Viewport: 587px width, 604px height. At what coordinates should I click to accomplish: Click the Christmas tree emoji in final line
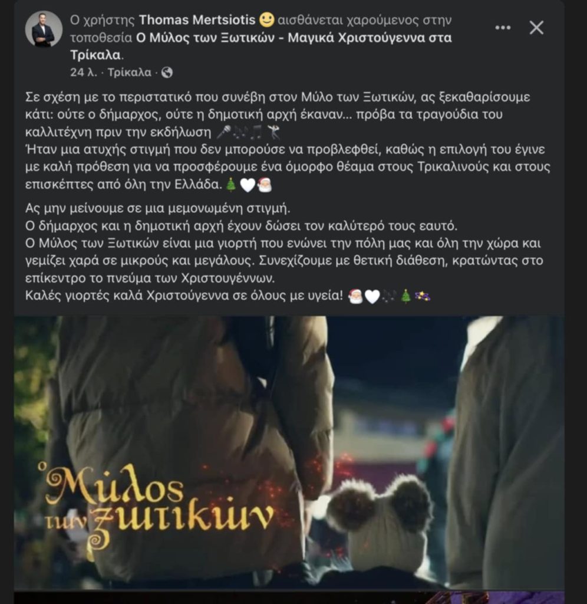(x=405, y=296)
